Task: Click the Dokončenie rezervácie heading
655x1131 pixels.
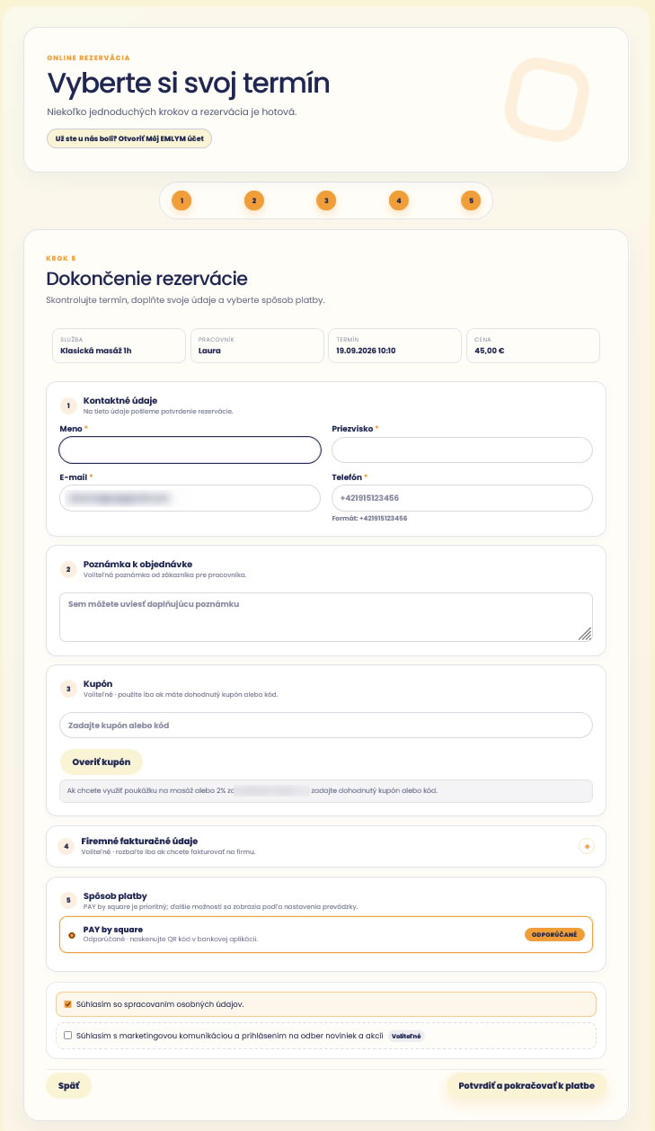Action: (x=146, y=279)
